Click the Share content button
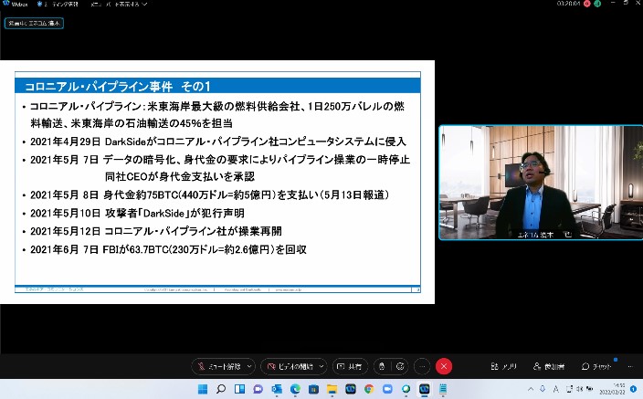This screenshot has width=643, height=399. coord(350,366)
